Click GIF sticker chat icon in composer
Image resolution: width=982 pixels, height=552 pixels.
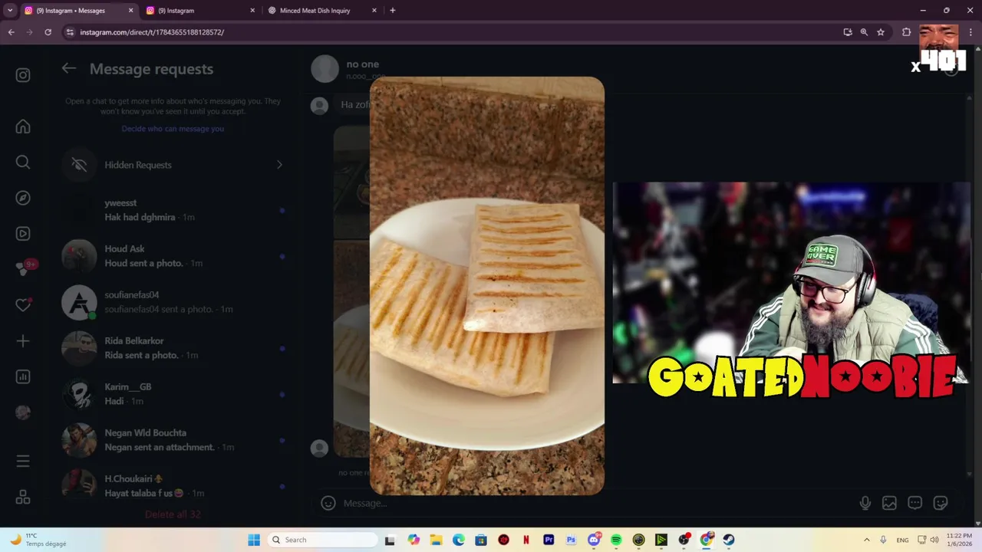[914, 503]
